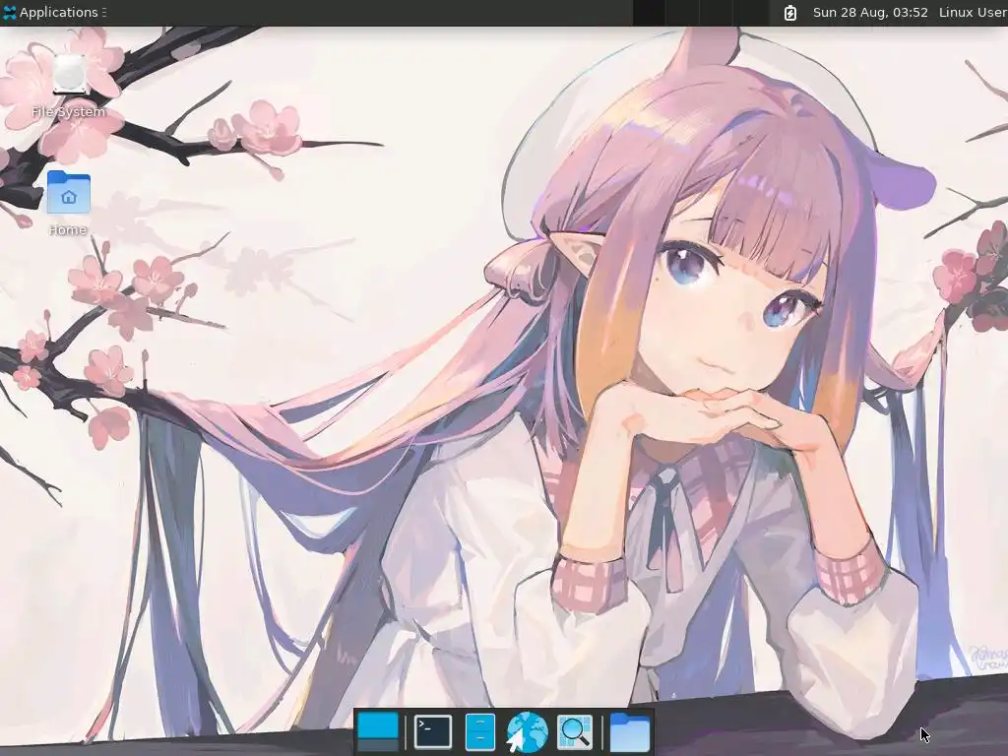Open the Application Finder magnifier icon
Viewport: 1008px width, 756px height.
(x=574, y=731)
